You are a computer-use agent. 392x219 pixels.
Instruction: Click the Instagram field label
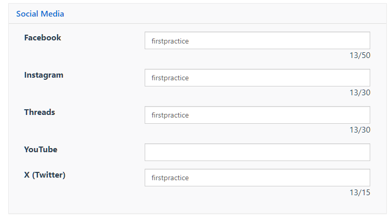(44, 75)
